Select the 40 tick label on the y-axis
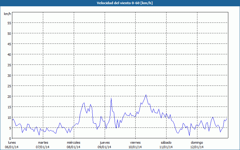The image size is (240, 150). click(x=9, y=54)
